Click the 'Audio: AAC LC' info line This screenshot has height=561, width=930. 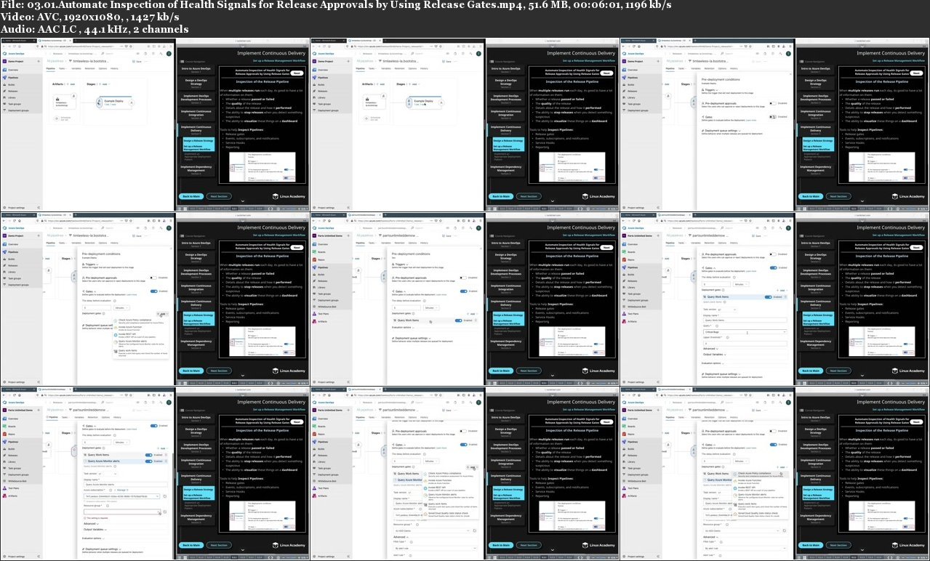[x=95, y=30]
